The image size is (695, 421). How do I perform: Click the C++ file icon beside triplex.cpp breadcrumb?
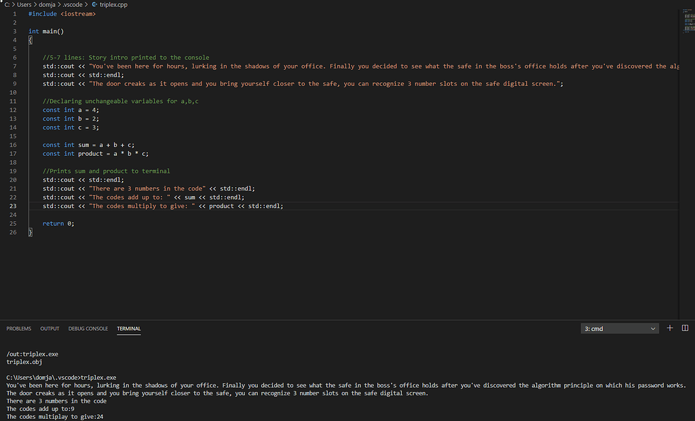tap(94, 4)
